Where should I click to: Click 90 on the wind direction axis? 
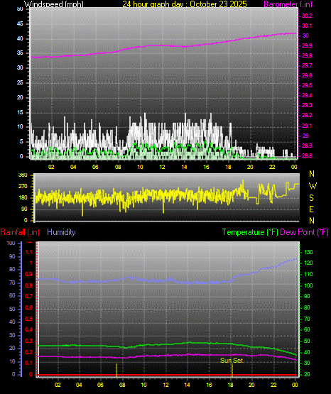pyautogui.click(x=24, y=209)
